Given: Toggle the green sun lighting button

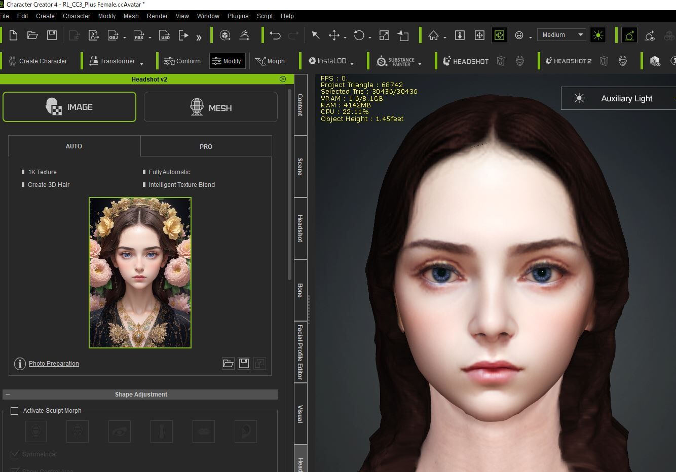Looking at the screenshot, I should pos(598,35).
